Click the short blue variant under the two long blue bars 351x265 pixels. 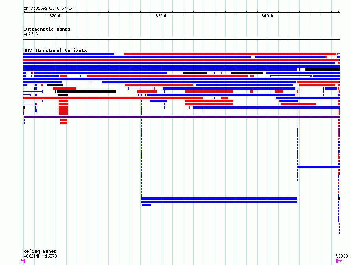pos(146,205)
